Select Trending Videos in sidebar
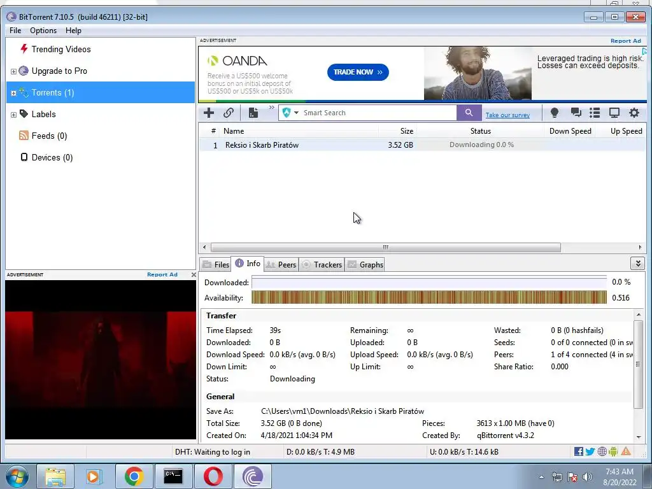652x489 pixels. click(x=60, y=49)
